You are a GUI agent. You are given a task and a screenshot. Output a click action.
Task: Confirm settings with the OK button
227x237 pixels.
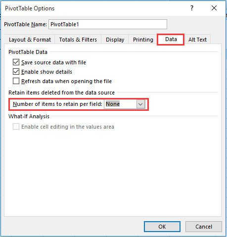[x=162, y=227]
